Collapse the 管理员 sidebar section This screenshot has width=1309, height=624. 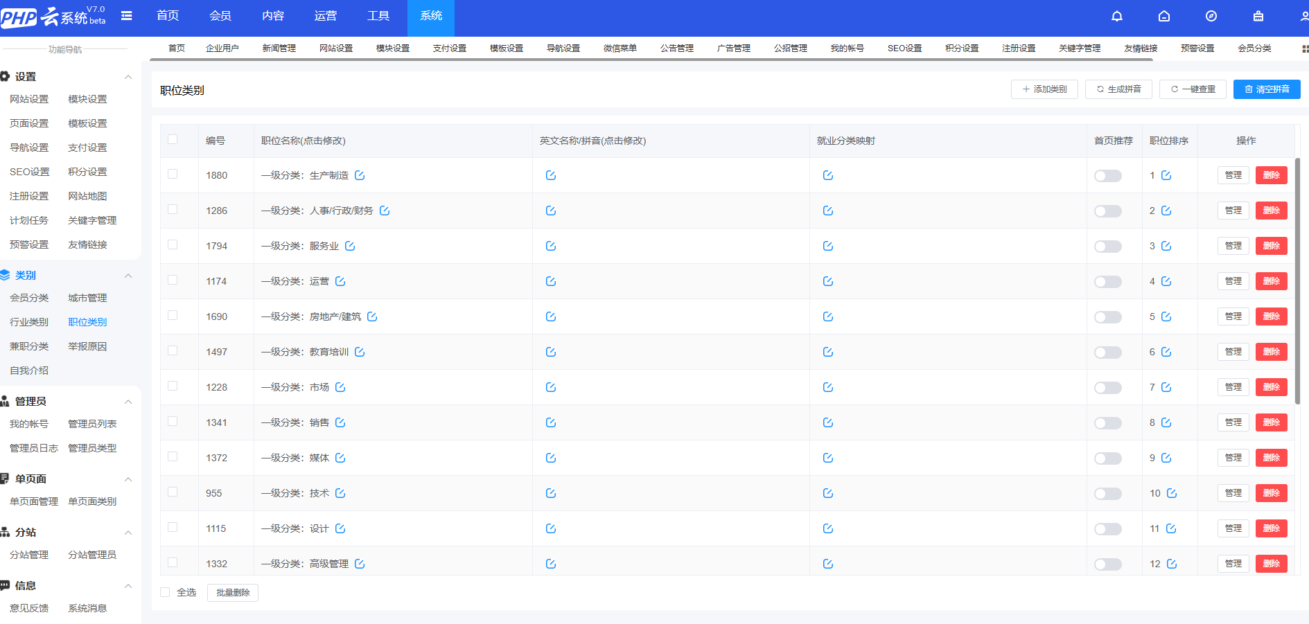click(128, 402)
